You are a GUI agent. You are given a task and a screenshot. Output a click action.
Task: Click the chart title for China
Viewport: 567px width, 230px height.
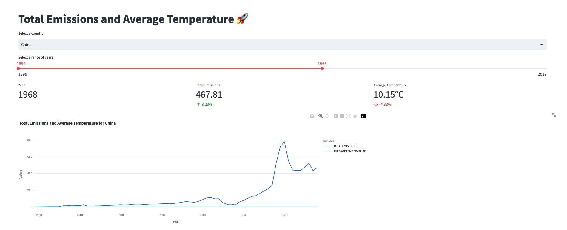67,123
